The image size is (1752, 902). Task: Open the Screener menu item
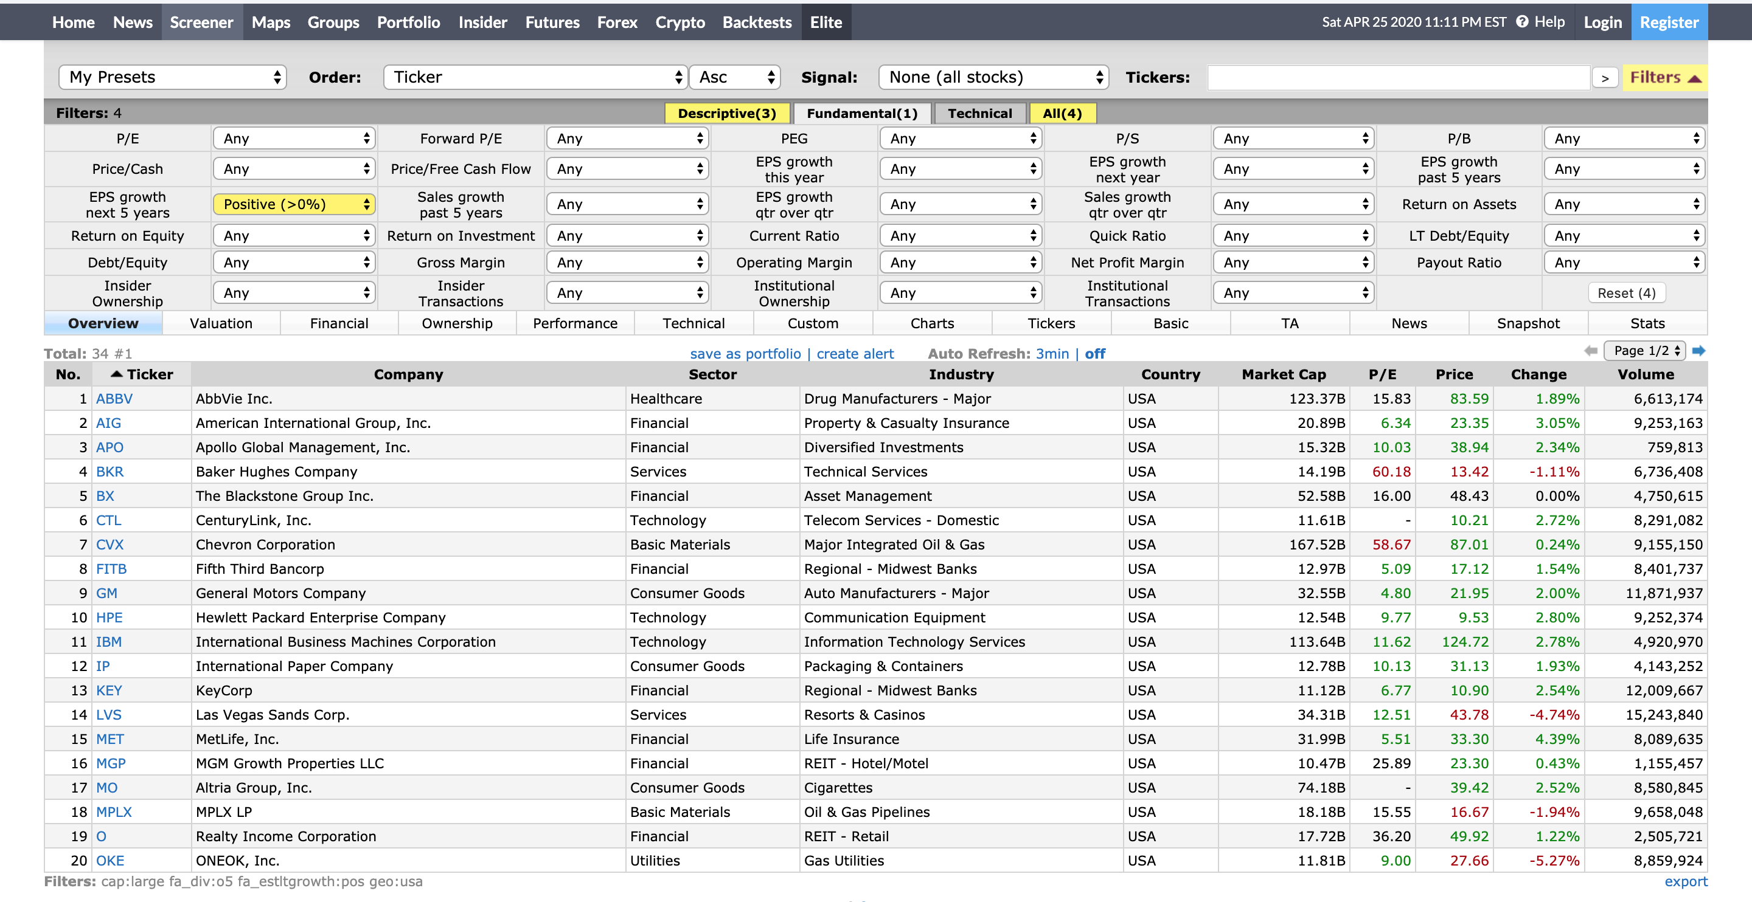point(201,22)
